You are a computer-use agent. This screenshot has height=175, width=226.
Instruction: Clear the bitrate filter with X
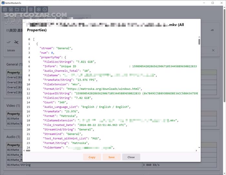[x=213, y=50]
